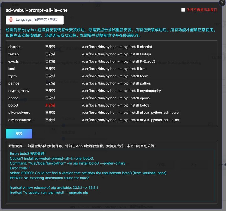The width and height of the screenshot is (226, 211).
Task: Select the execjs package name
Action: 13,61
